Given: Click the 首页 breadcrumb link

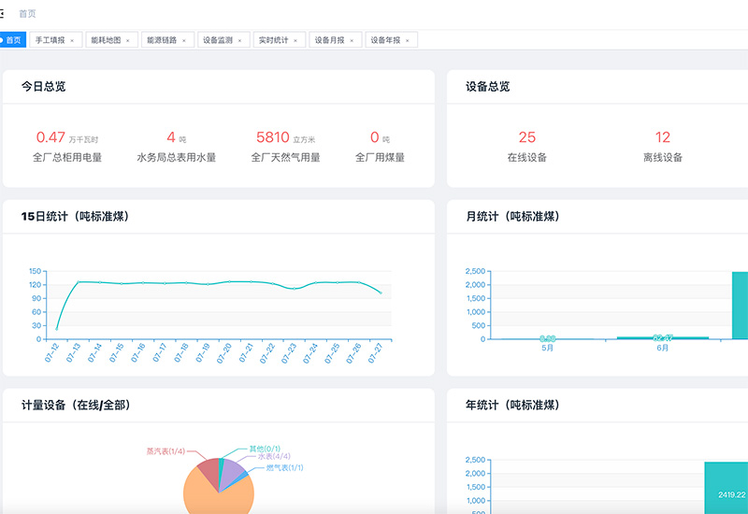Looking at the screenshot, I should (x=28, y=14).
